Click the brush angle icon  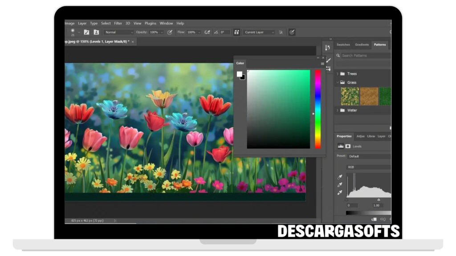(x=216, y=32)
